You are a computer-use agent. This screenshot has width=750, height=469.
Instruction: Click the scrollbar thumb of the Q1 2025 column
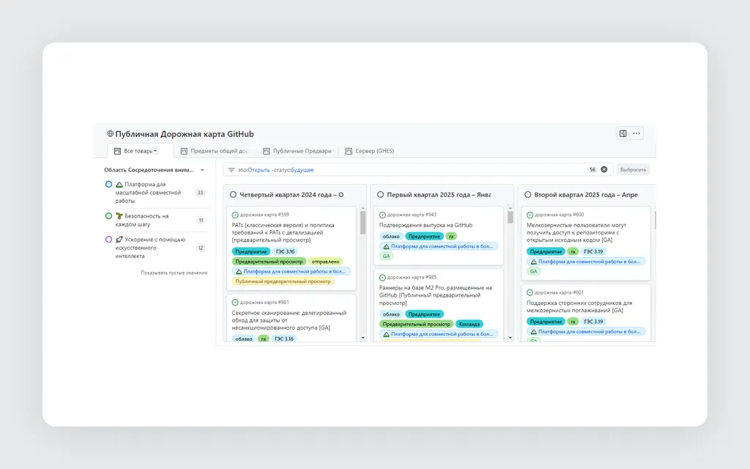(x=510, y=217)
